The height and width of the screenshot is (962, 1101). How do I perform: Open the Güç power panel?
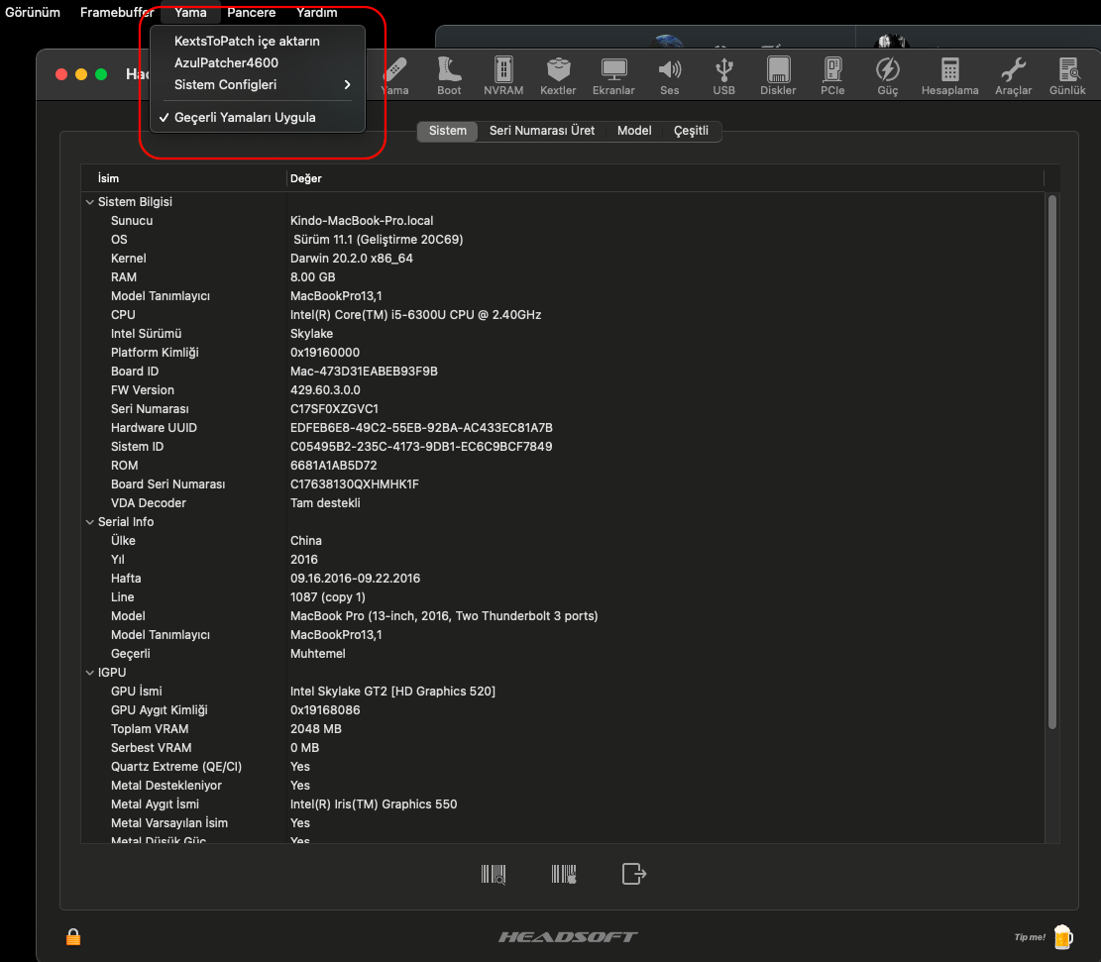coord(887,75)
